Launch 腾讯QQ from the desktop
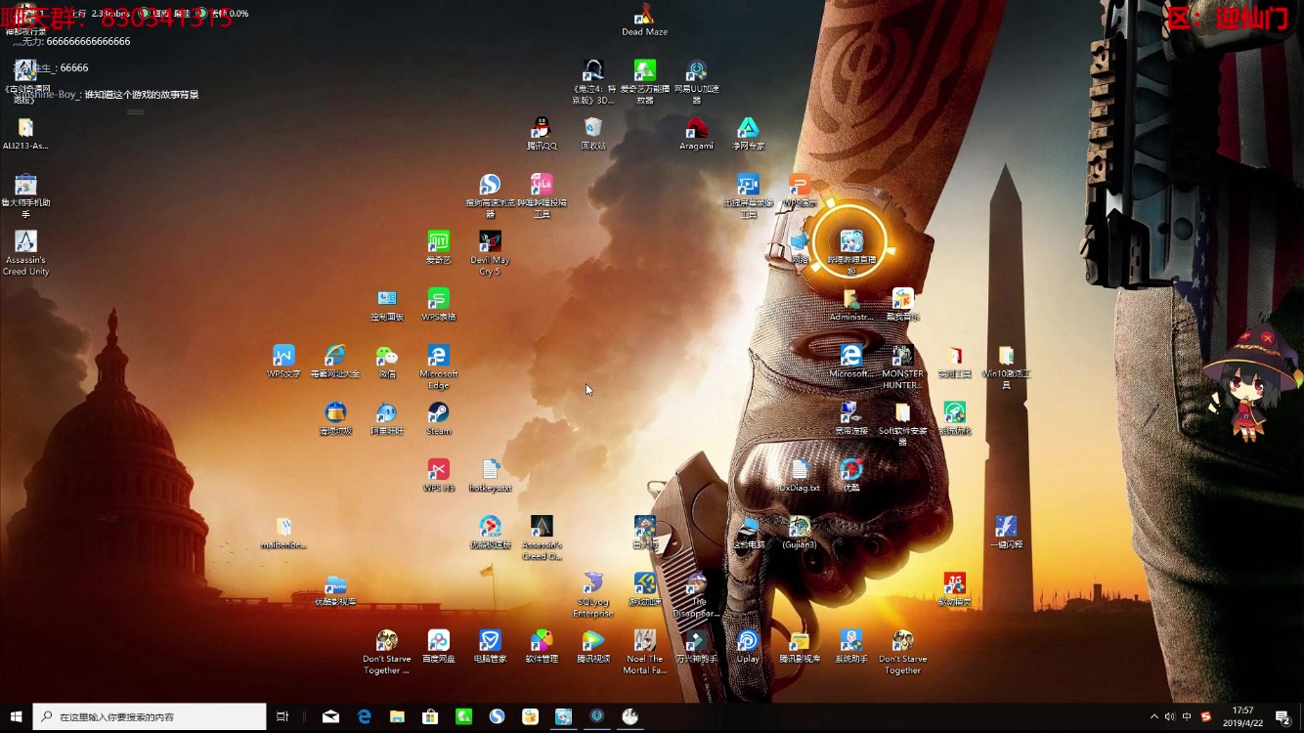The height and width of the screenshot is (733, 1304). click(542, 134)
